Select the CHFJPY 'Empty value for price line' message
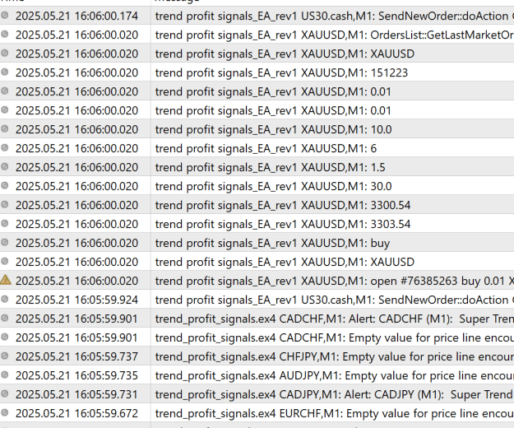The width and height of the screenshot is (514, 428). (x=335, y=357)
